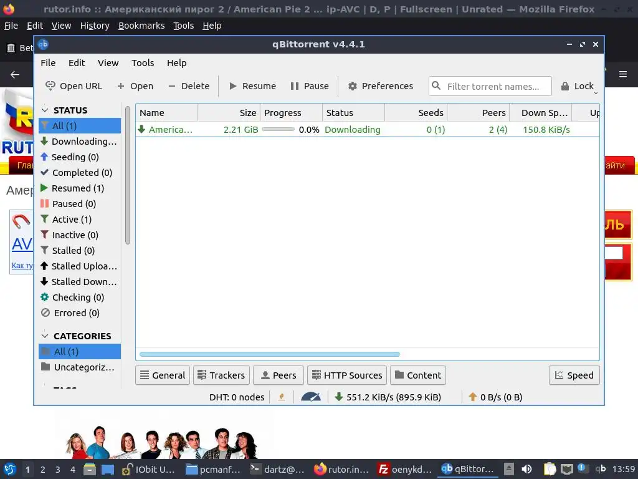
Task: Click the sidebar vertical scrollbar
Action: (127, 175)
